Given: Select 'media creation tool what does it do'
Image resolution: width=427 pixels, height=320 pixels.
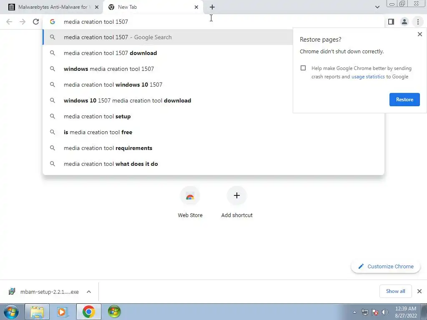Looking at the screenshot, I should pos(213,164).
